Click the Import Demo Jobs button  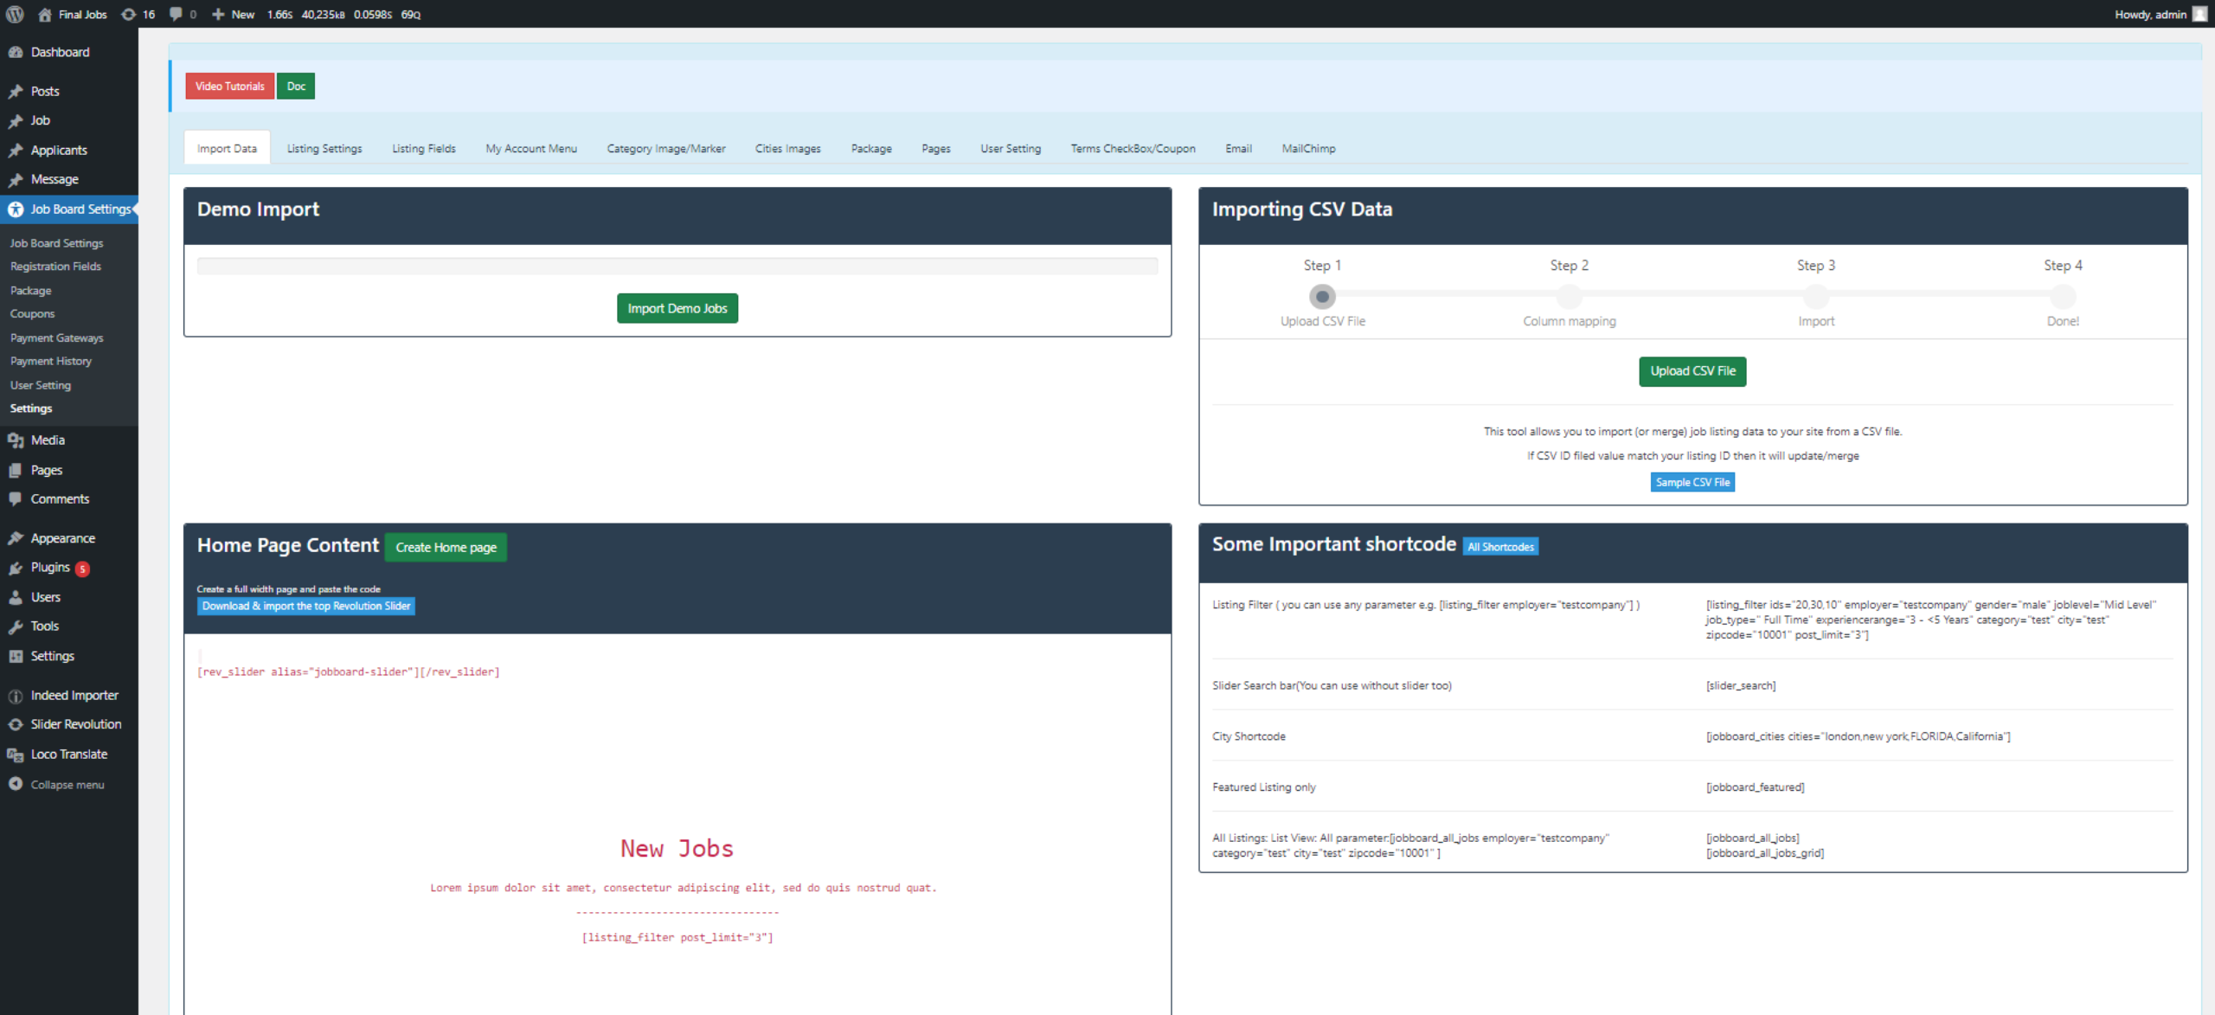point(677,308)
